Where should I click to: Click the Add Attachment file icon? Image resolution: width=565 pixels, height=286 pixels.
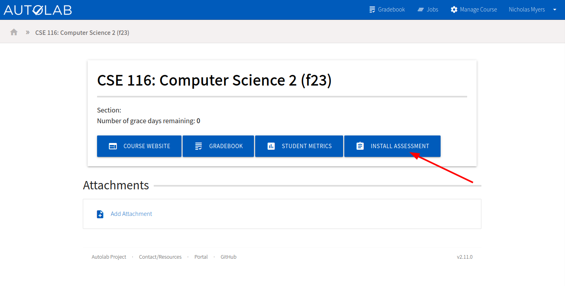pos(100,214)
